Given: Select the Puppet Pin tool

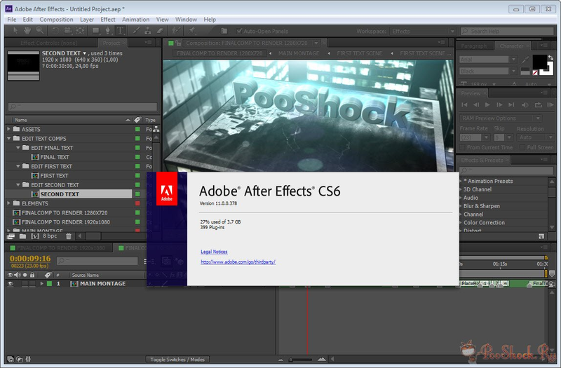Looking at the screenshot, I should [x=191, y=31].
